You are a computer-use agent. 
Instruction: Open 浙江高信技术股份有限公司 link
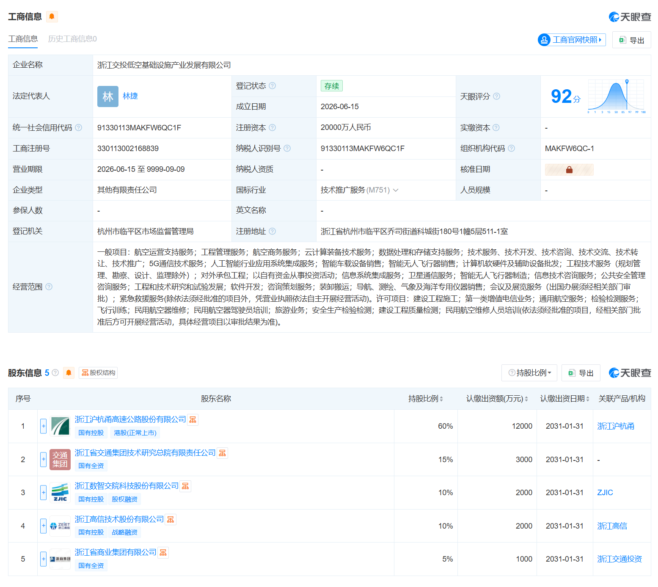119,519
